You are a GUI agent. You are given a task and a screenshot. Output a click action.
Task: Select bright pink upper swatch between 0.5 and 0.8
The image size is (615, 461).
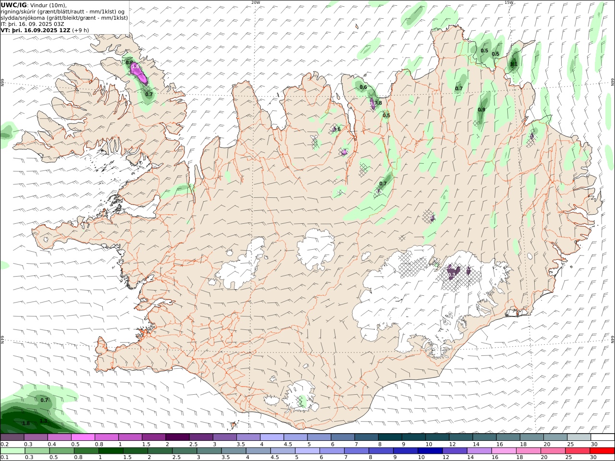[x=83, y=437]
